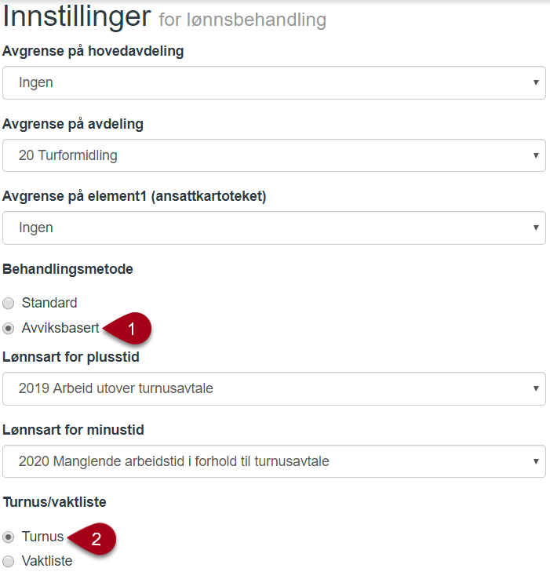Choose the Vaktliste radio option
The height and width of the screenshot is (579, 550).
click(x=8, y=561)
